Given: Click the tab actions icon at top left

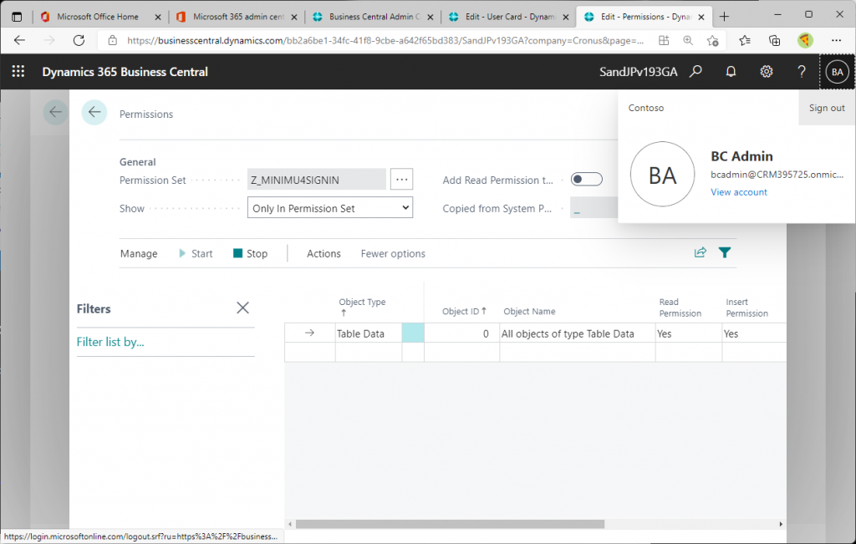Looking at the screenshot, I should [x=17, y=17].
